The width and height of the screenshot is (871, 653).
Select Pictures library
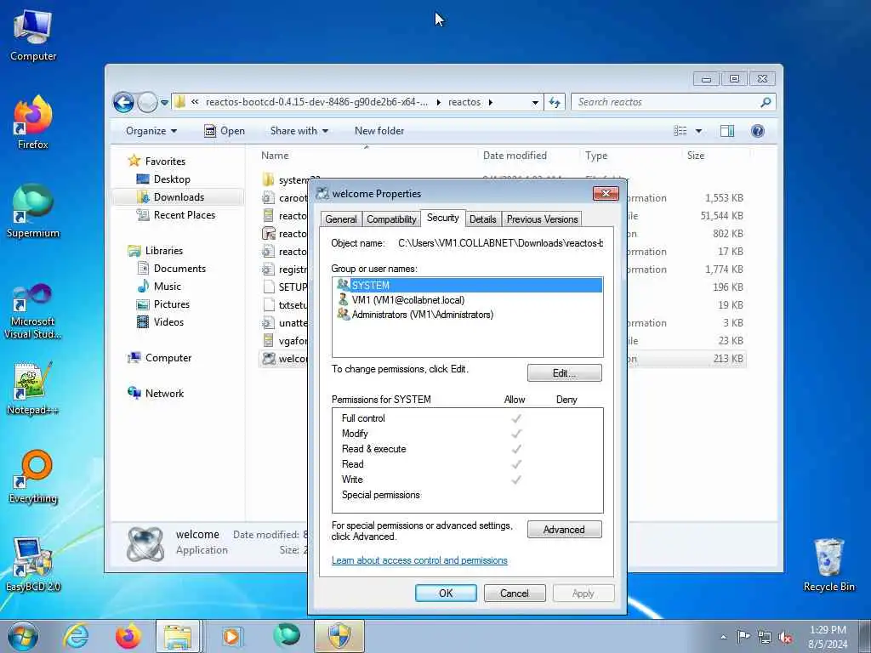coord(164,304)
